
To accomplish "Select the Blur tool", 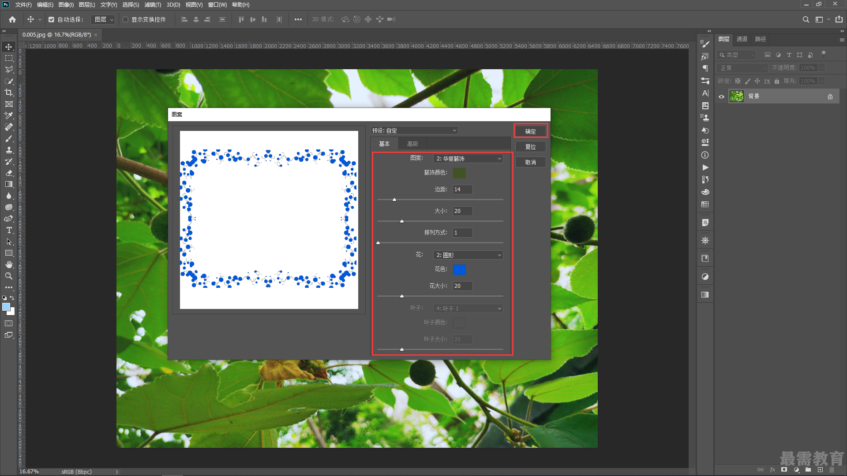I will coord(9,196).
